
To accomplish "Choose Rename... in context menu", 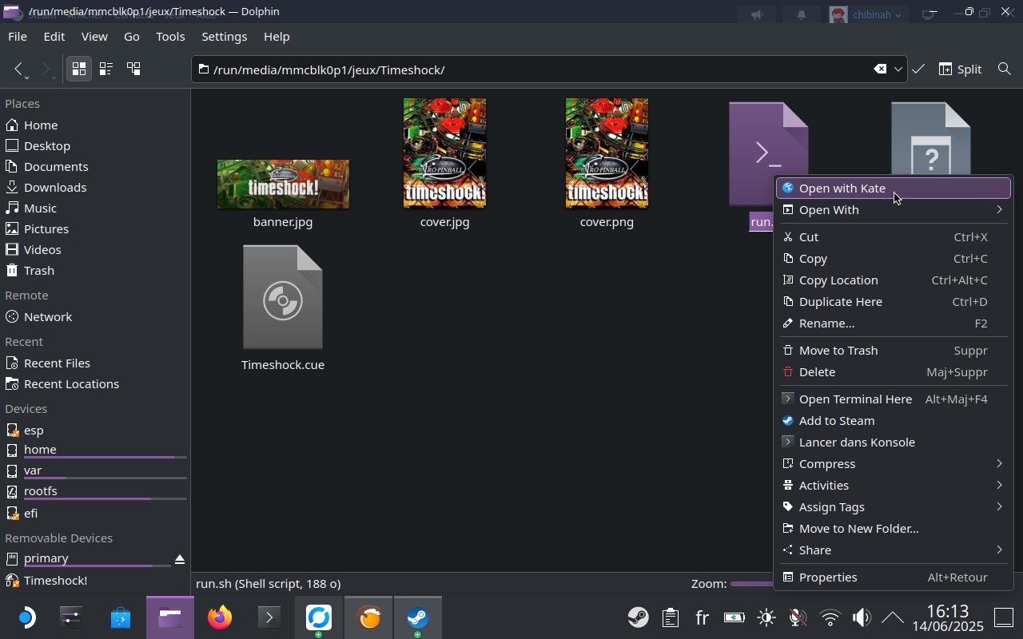I will 894,323.
